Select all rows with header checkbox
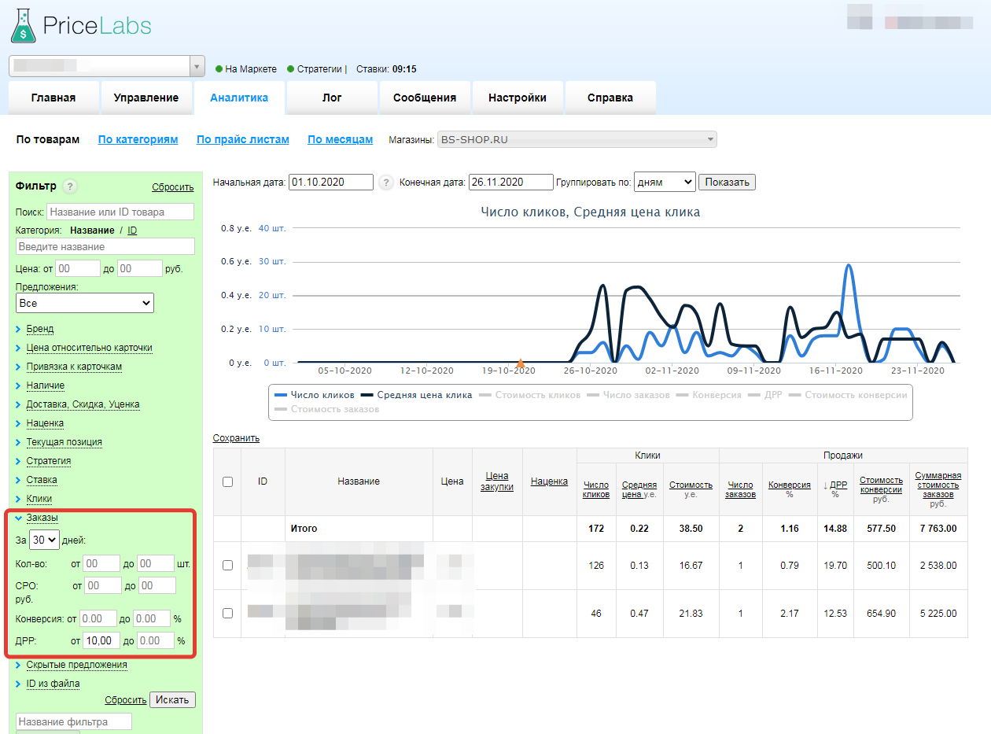The height and width of the screenshot is (734, 991). 227,481
